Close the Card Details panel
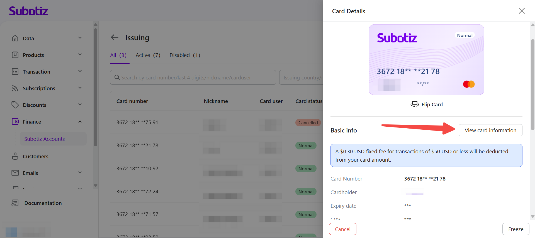Image resolution: width=535 pixels, height=238 pixels. click(x=522, y=11)
